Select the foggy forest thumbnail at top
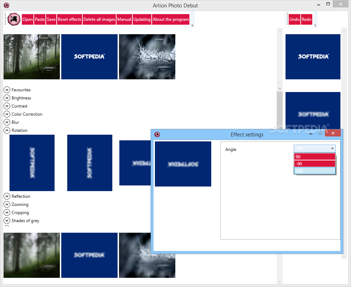351x287 pixels. [x=32, y=57]
